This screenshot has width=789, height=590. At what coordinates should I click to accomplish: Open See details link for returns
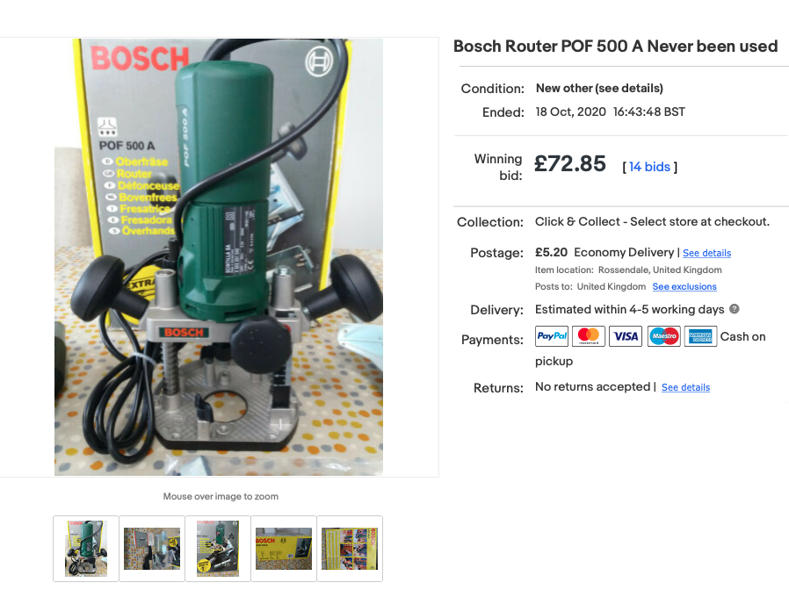(685, 387)
